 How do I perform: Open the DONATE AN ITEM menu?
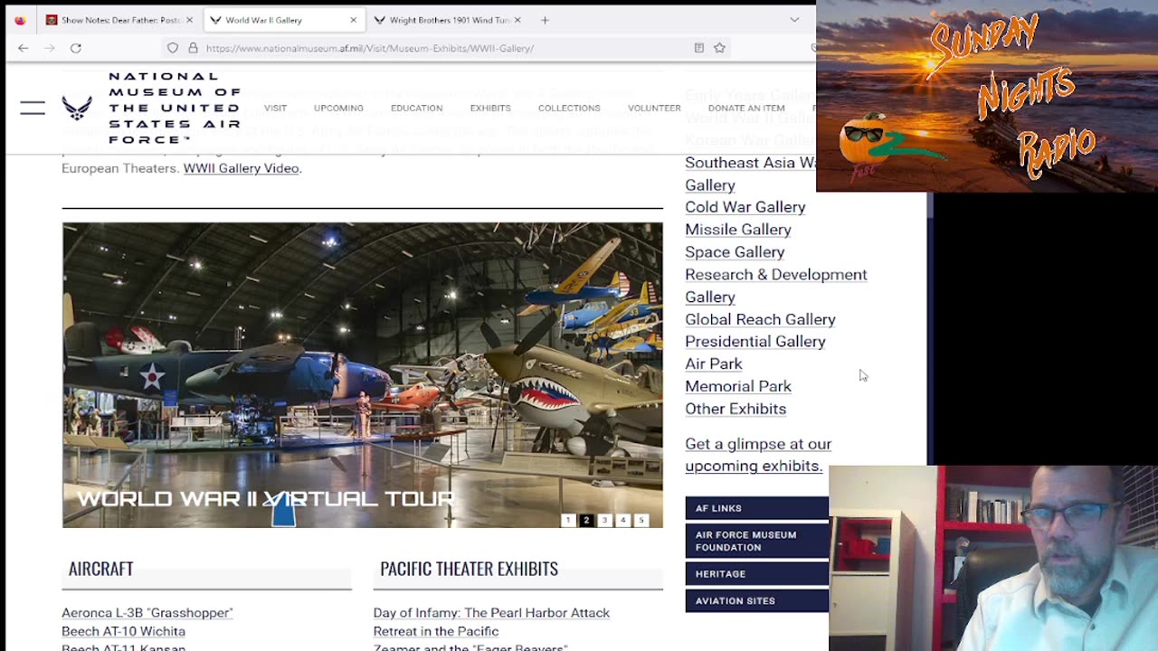click(x=746, y=108)
